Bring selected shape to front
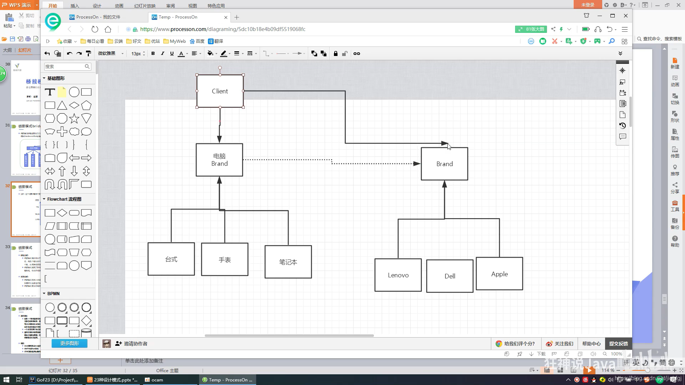Viewport: 685px width, 385px height. tap(314, 53)
